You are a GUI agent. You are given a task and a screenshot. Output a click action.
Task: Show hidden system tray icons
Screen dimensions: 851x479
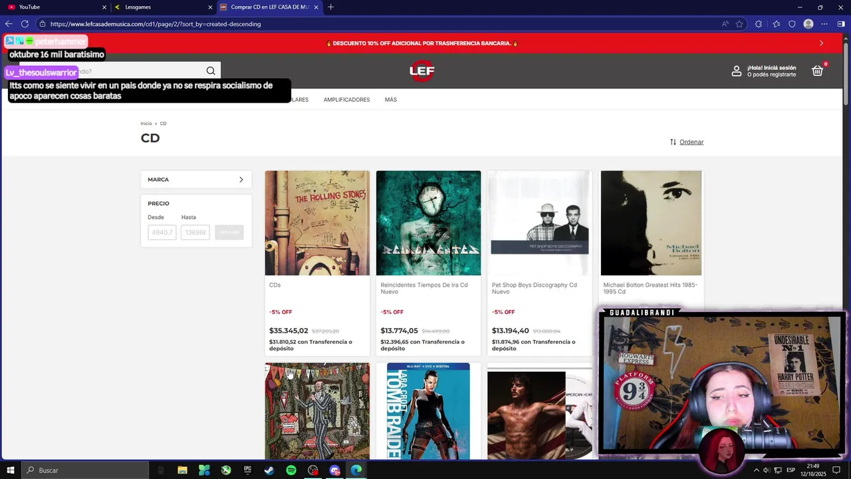point(756,470)
